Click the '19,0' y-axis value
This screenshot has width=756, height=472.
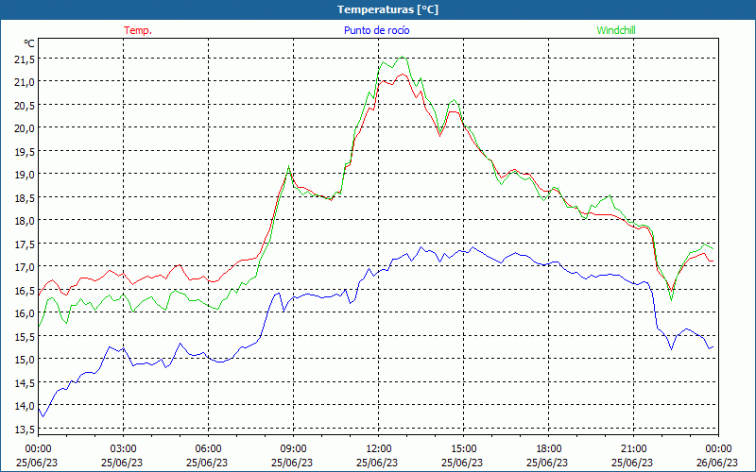[26, 175]
